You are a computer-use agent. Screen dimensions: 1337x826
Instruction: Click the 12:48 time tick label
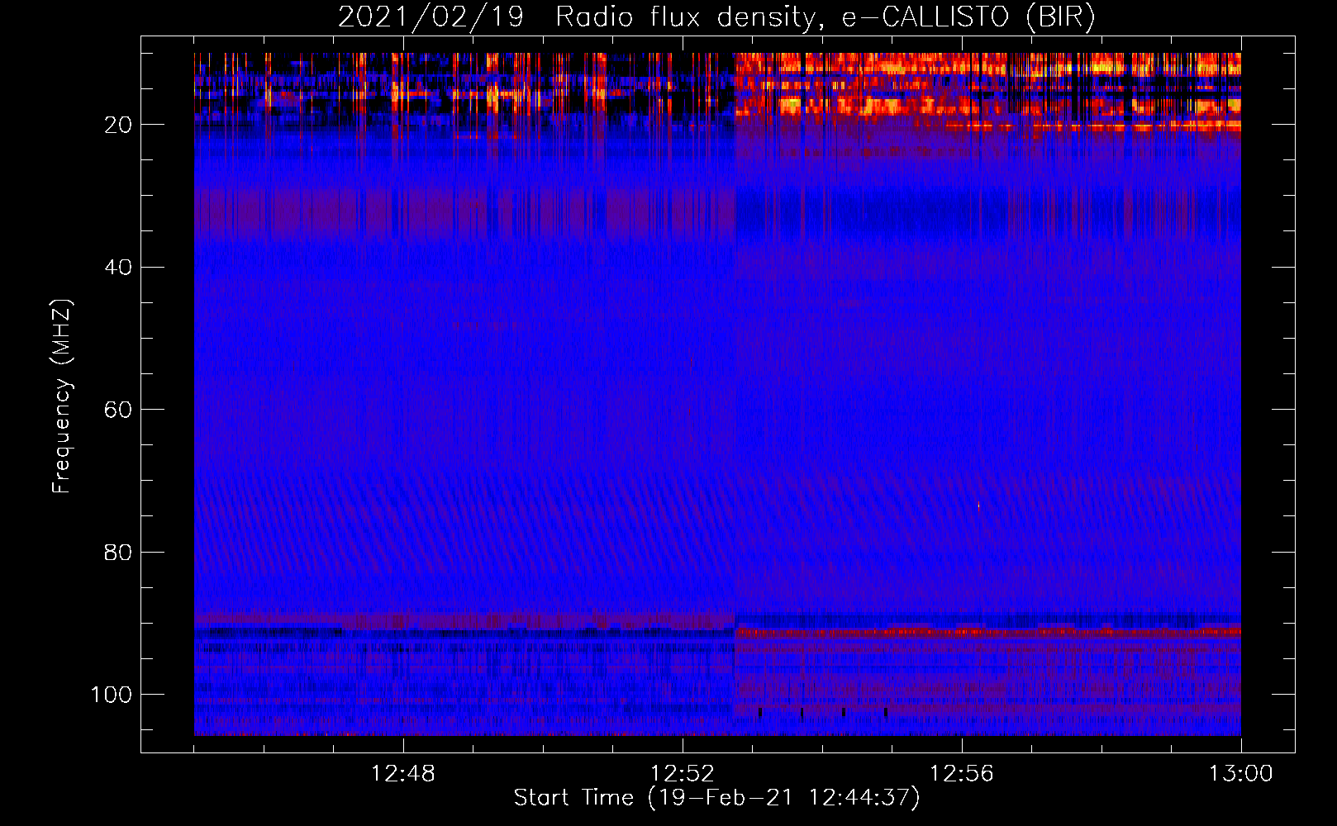coord(402,774)
